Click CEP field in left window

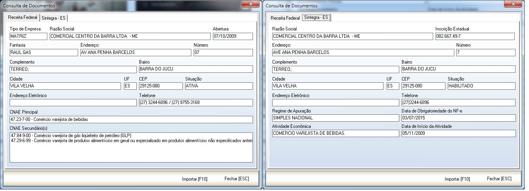pyautogui.click(x=161, y=86)
